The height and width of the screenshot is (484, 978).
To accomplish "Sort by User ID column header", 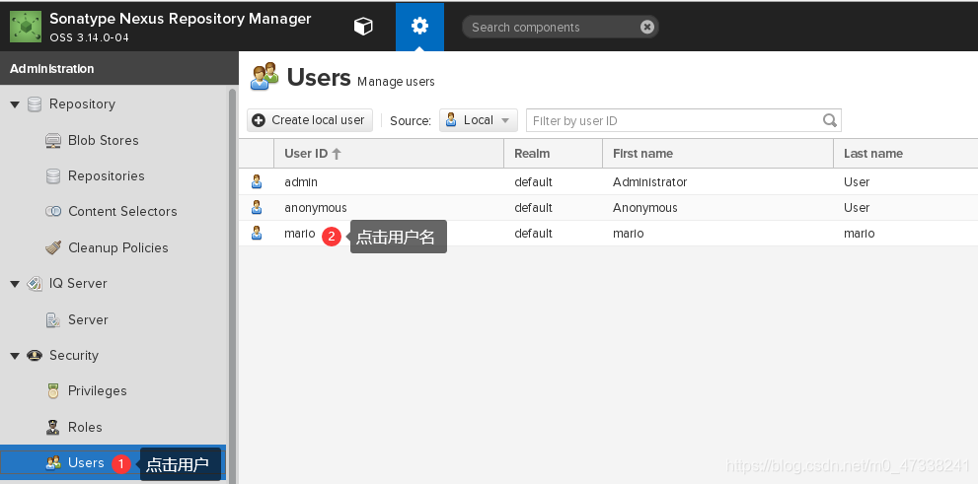I will click(389, 153).
